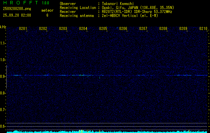Click the timestamp 25.09.20 02:00
Image resolution: width=210 pixels, height=133 pixels.
[x=17, y=15]
